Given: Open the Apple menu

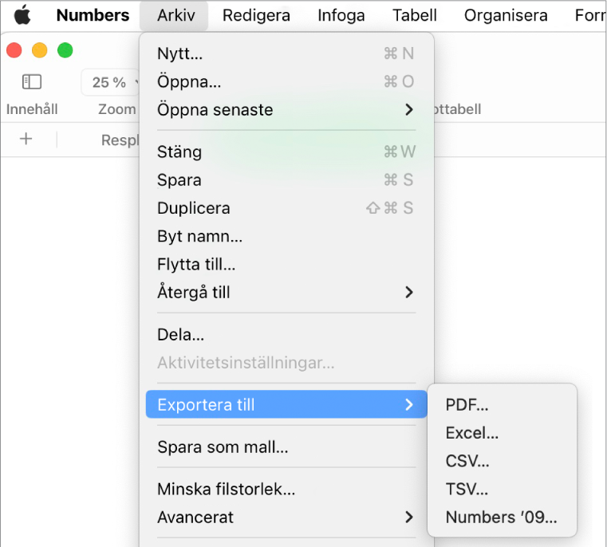Looking at the screenshot, I should [x=22, y=15].
